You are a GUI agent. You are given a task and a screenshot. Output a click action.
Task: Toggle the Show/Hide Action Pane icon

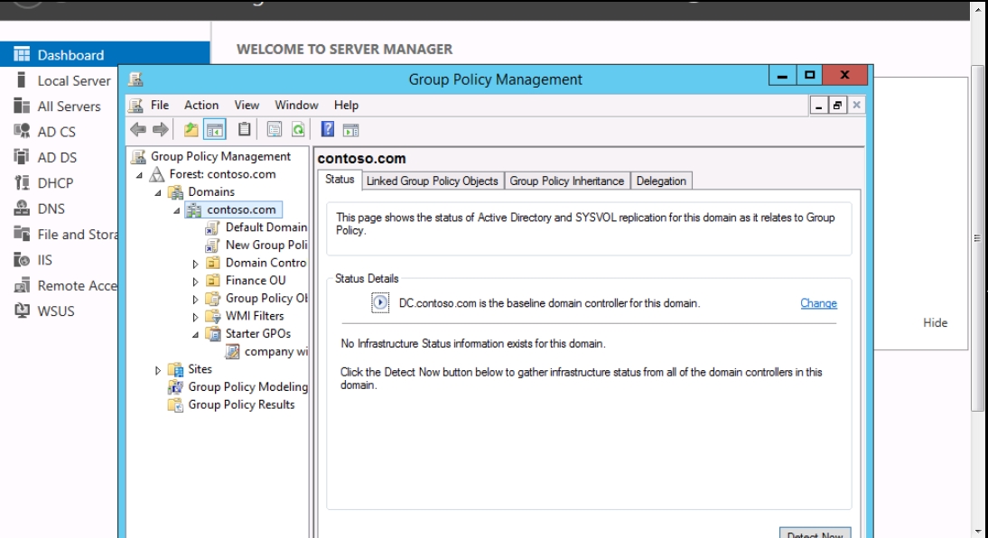point(351,130)
